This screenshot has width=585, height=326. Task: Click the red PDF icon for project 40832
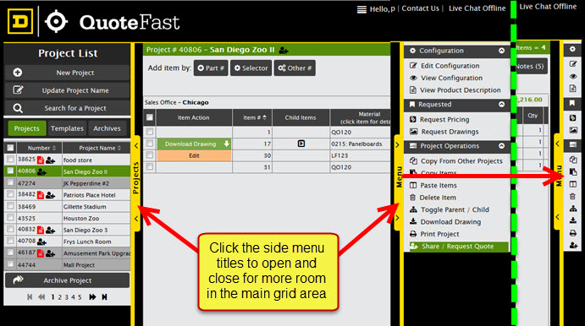41,230
